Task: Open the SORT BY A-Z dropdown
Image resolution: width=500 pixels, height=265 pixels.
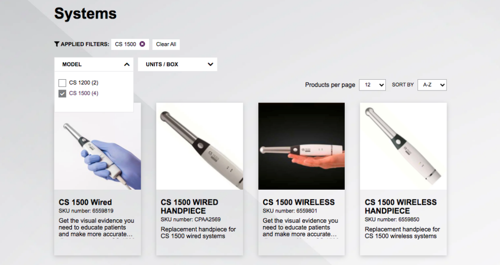Action: coord(432,85)
